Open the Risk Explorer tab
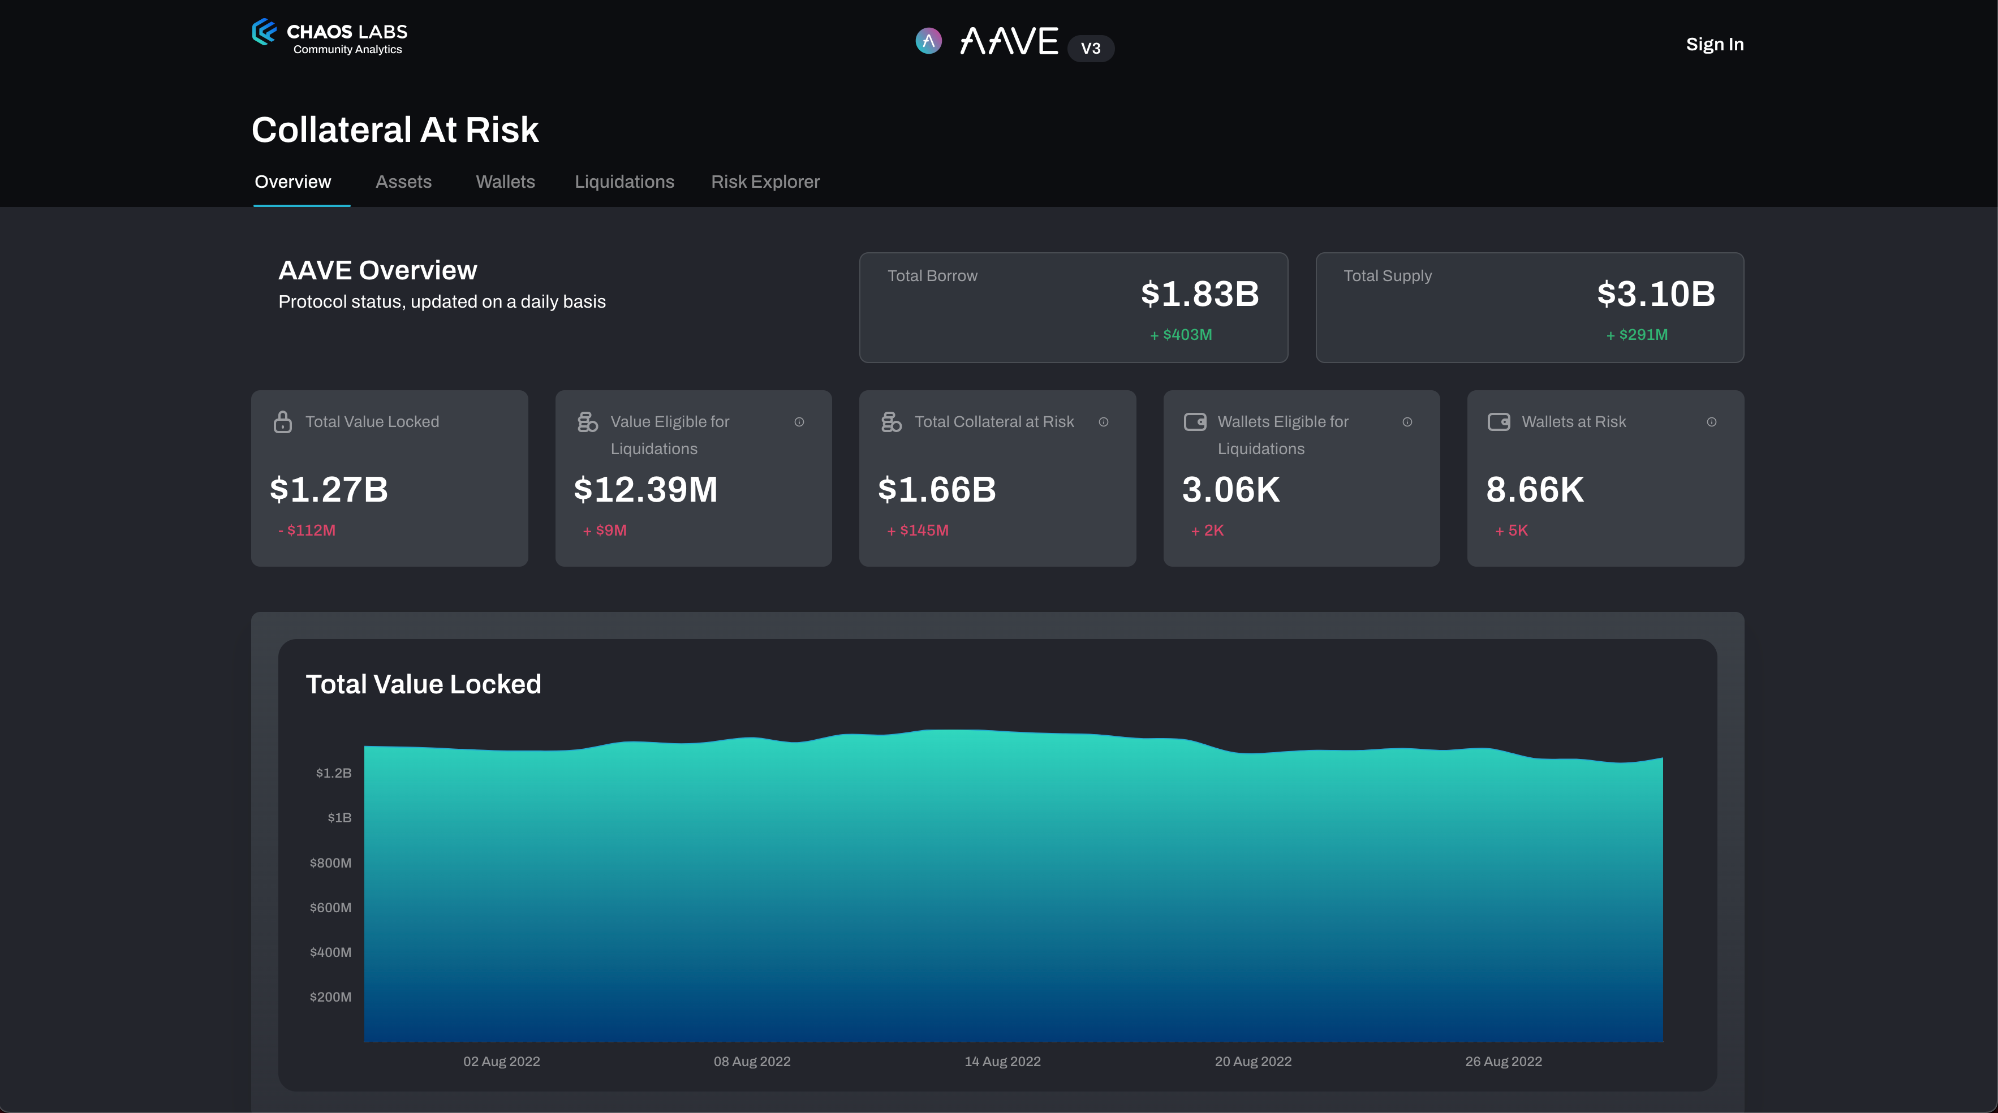 (765, 182)
